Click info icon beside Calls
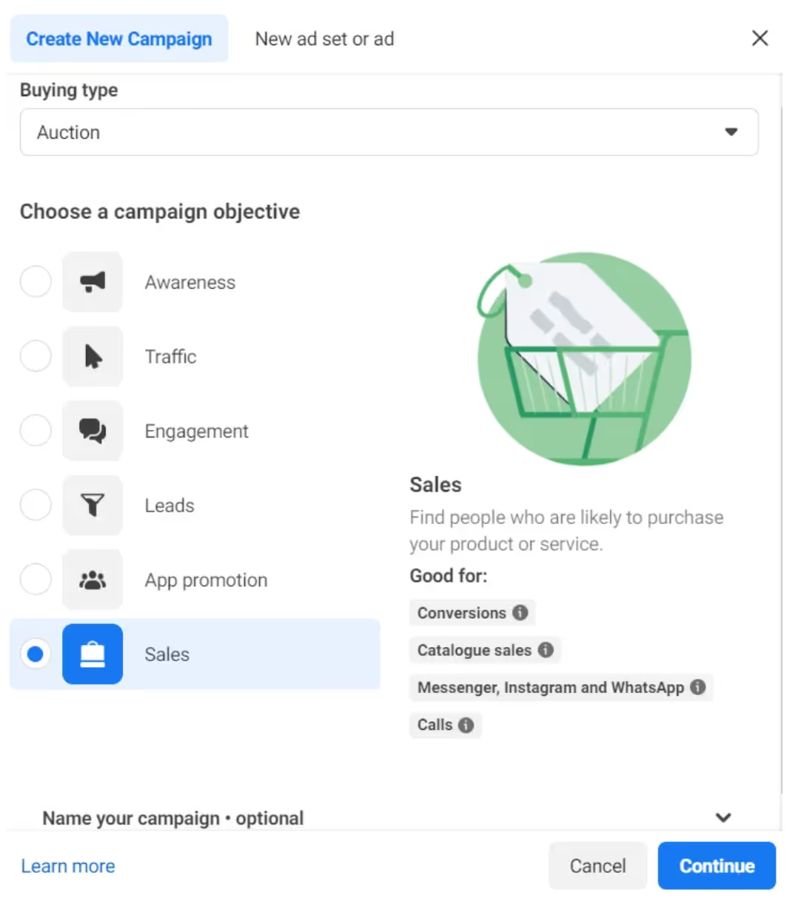This screenshot has height=915, width=798. click(x=466, y=725)
